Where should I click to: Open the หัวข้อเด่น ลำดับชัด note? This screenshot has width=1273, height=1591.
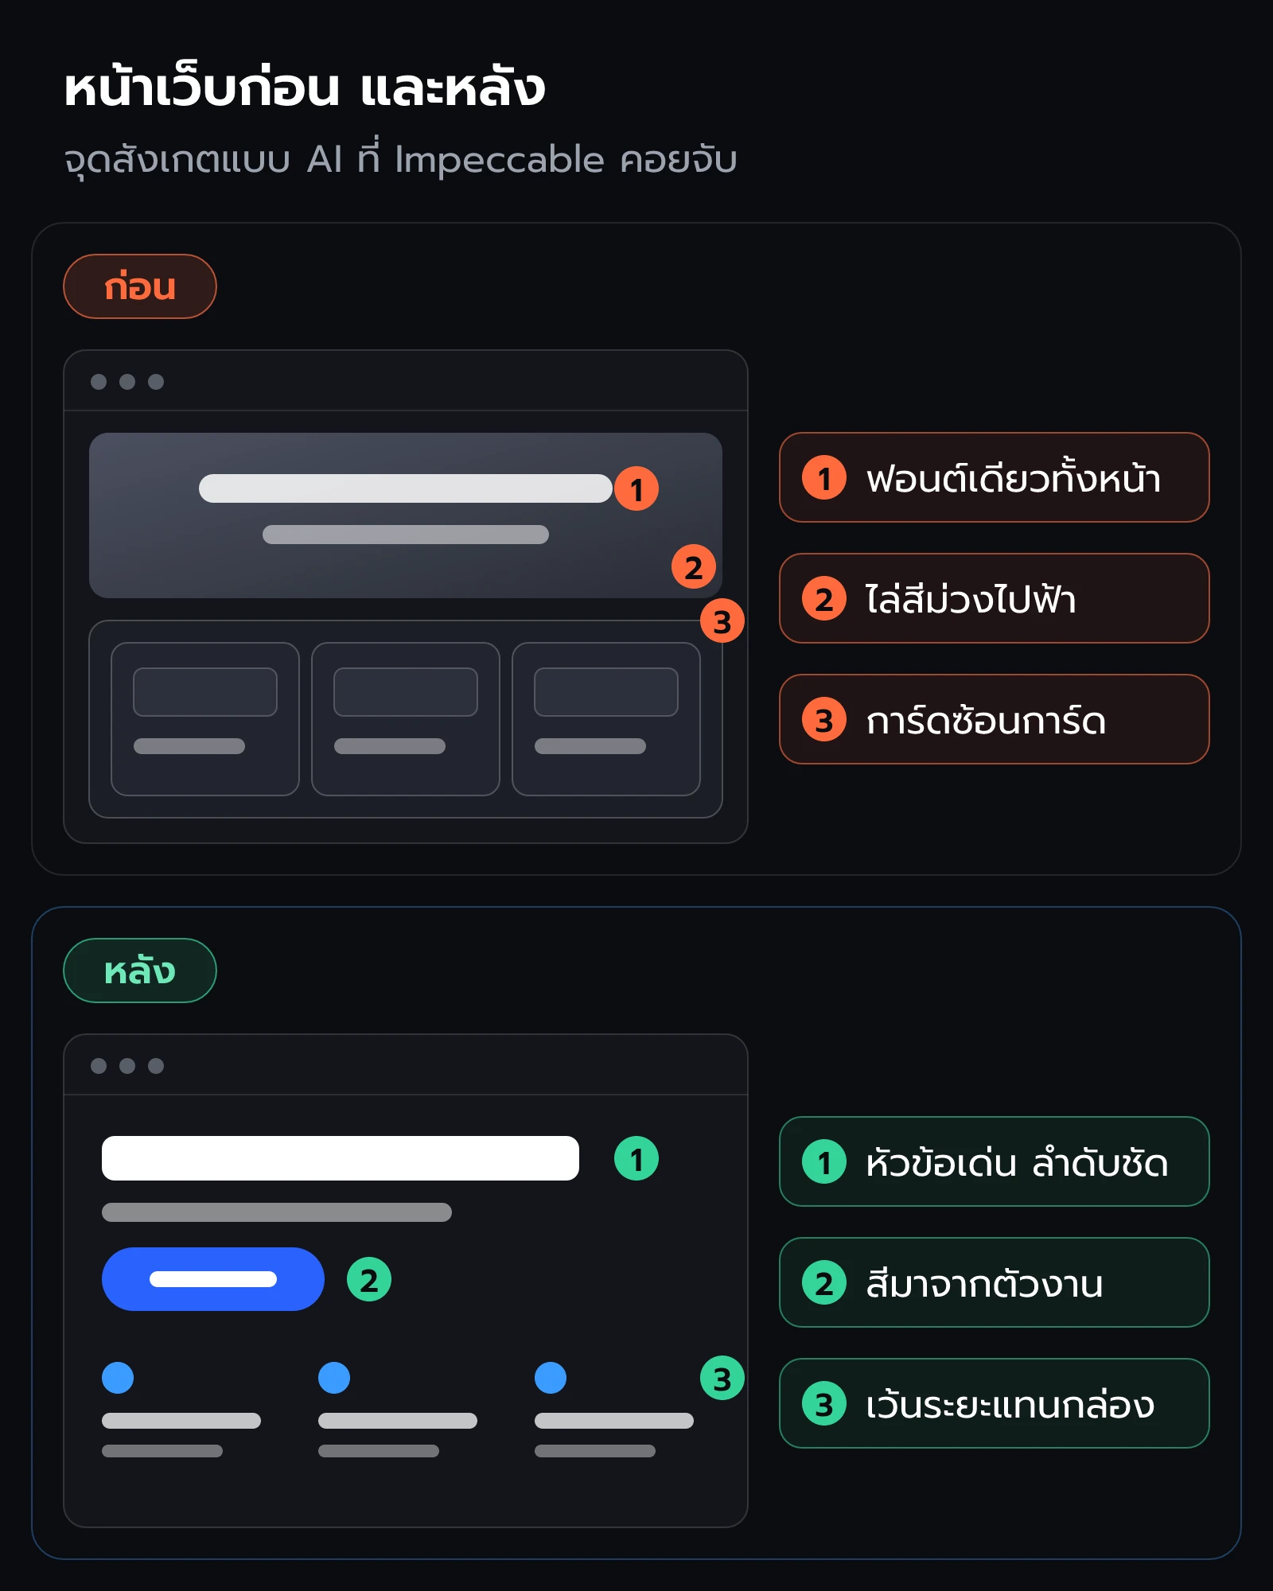(995, 1161)
